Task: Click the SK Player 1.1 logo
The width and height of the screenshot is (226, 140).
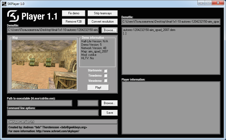Action: [x=32, y=16]
